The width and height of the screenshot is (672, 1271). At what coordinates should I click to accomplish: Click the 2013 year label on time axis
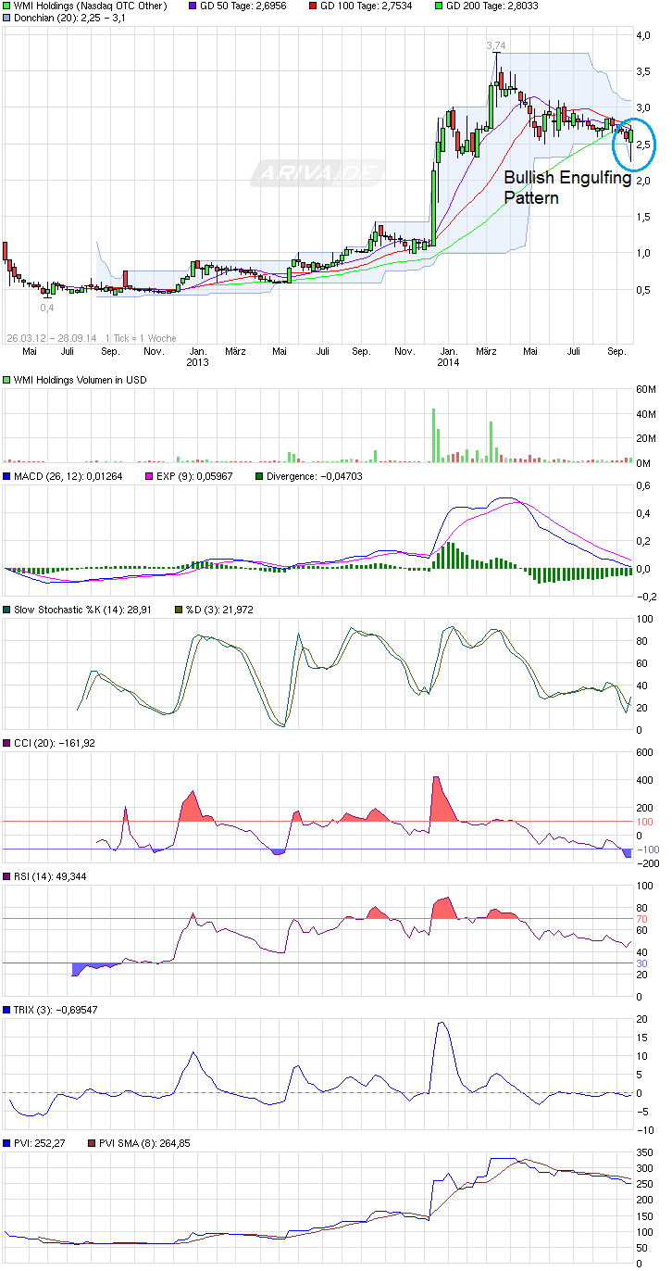196,362
